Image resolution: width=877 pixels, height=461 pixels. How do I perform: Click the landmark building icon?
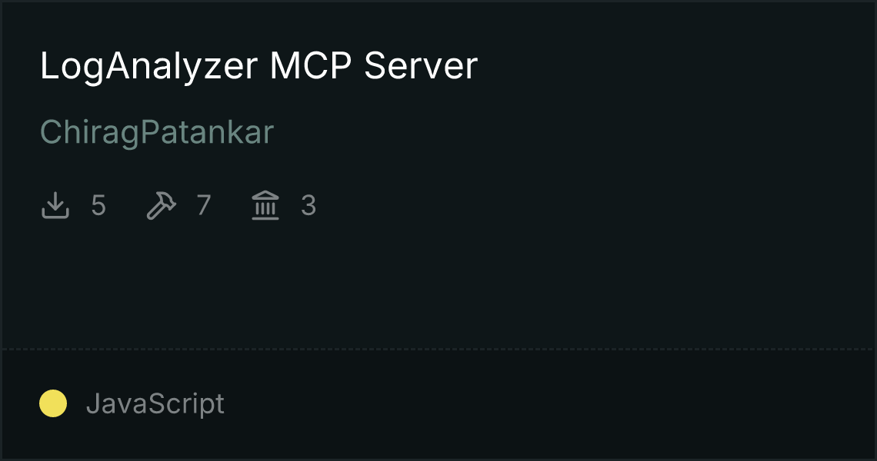pyautogui.click(x=265, y=205)
